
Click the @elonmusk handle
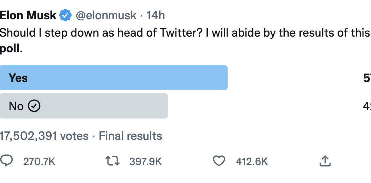click(106, 15)
